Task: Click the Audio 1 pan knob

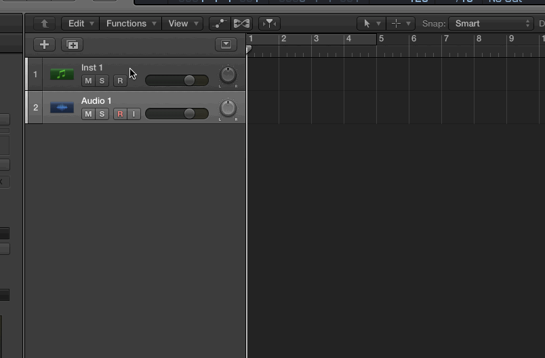Action: pos(228,108)
